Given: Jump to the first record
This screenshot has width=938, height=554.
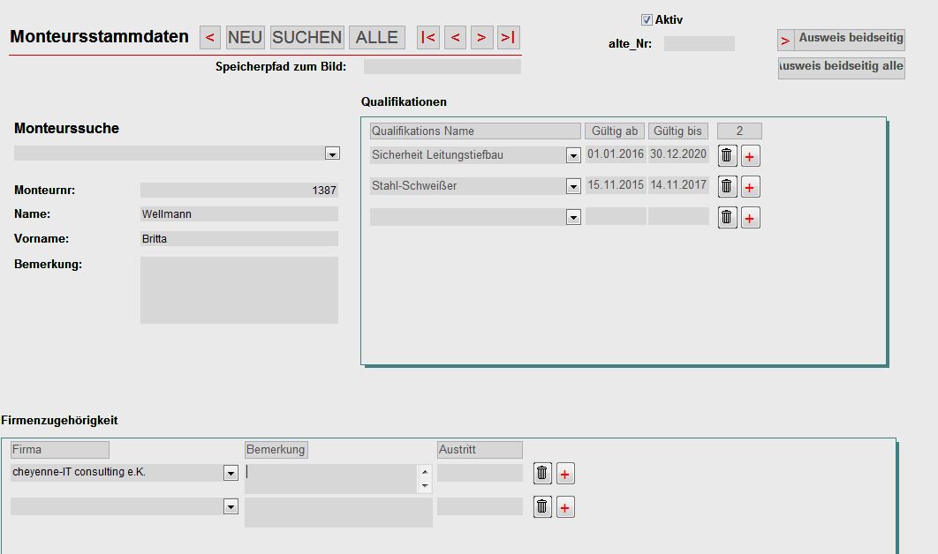Looking at the screenshot, I should [x=428, y=37].
